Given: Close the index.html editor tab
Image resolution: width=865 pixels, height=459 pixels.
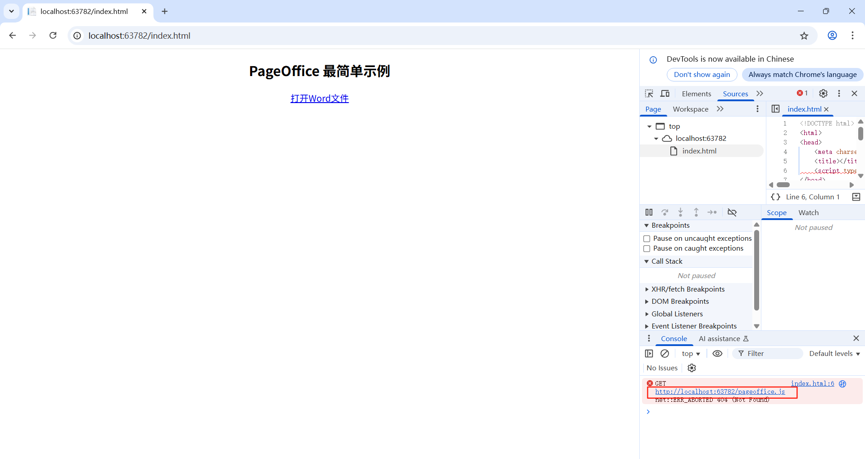Looking at the screenshot, I should coord(826,109).
